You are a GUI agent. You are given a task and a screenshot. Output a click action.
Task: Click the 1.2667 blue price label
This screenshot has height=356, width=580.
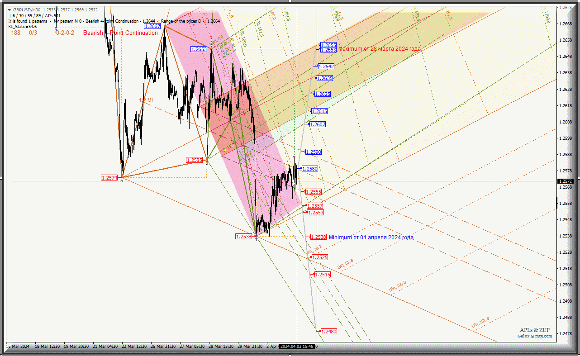pyautogui.click(x=152, y=26)
